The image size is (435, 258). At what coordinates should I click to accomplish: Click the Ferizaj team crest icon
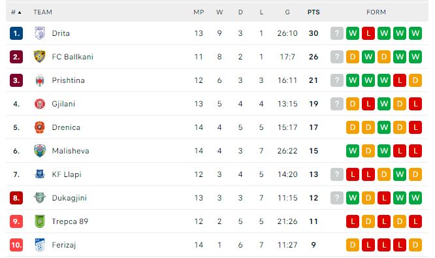pos(40,245)
